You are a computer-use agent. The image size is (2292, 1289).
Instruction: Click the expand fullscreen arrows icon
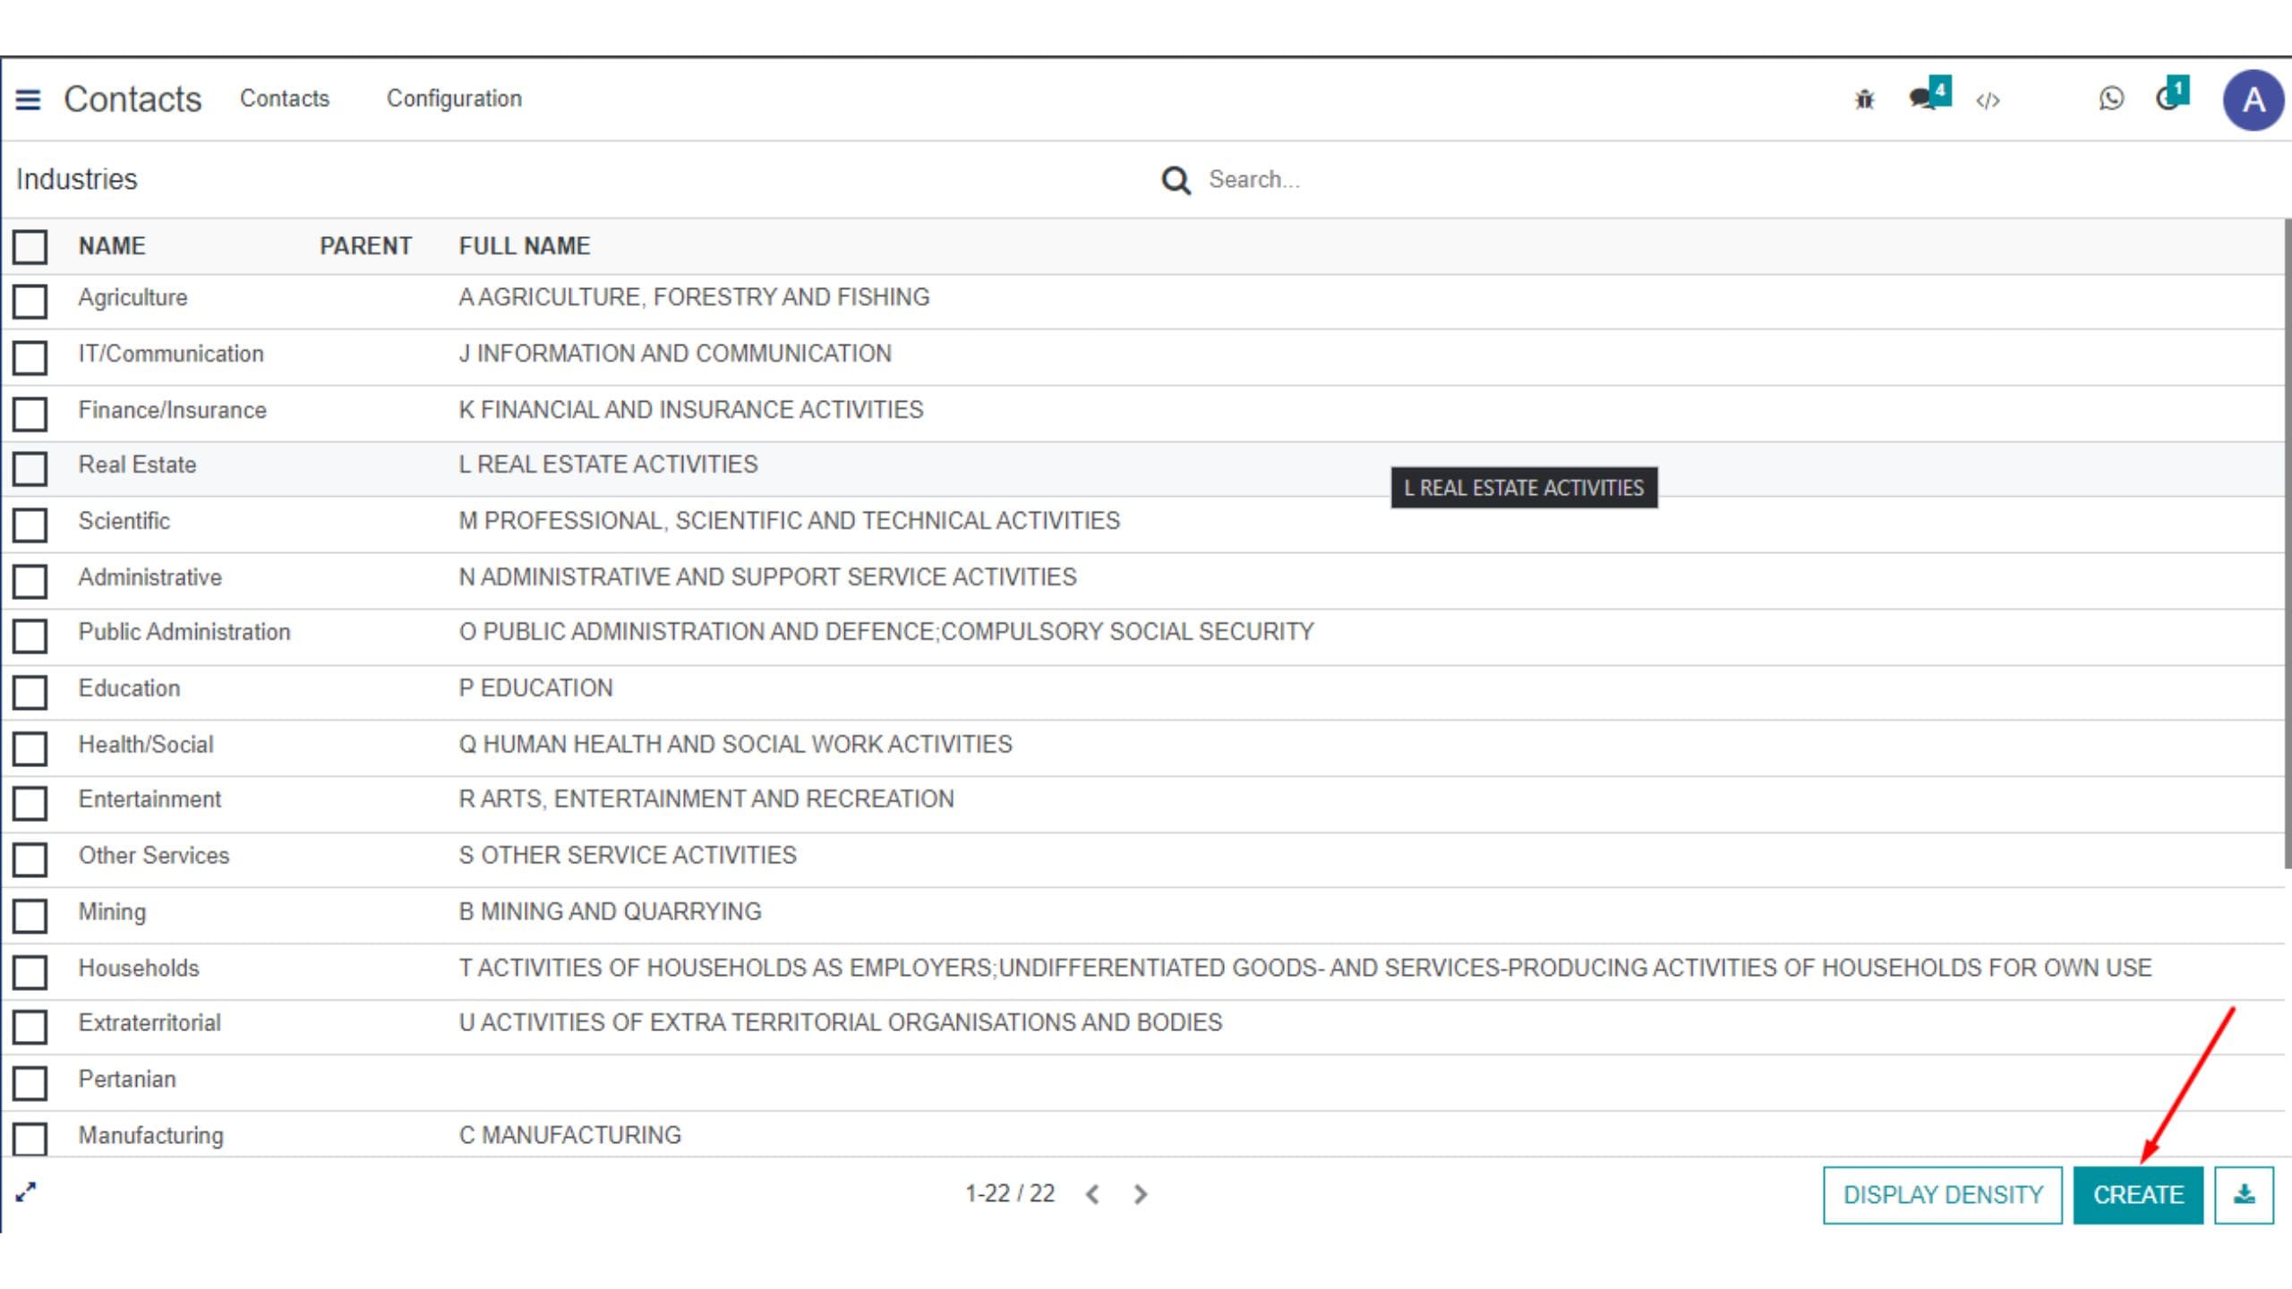pyautogui.click(x=26, y=1191)
